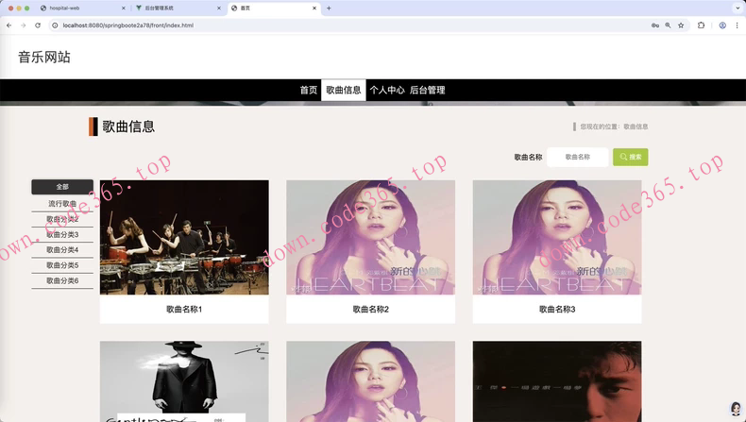746x422 pixels.
Task: Open 歌曲信息 in navigation bar
Action: (344, 90)
